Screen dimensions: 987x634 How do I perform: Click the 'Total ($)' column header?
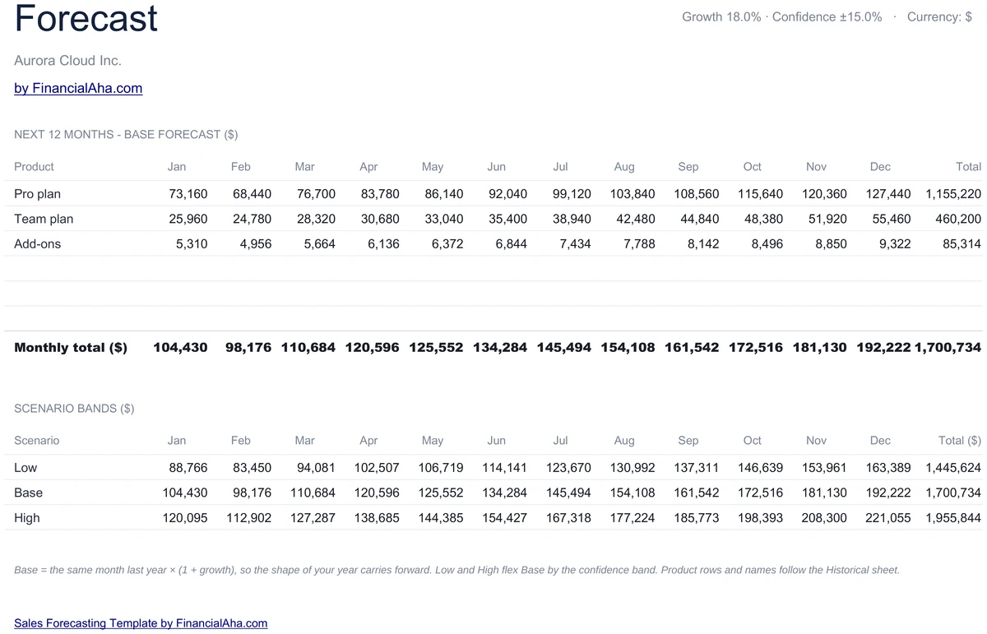click(960, 441)
